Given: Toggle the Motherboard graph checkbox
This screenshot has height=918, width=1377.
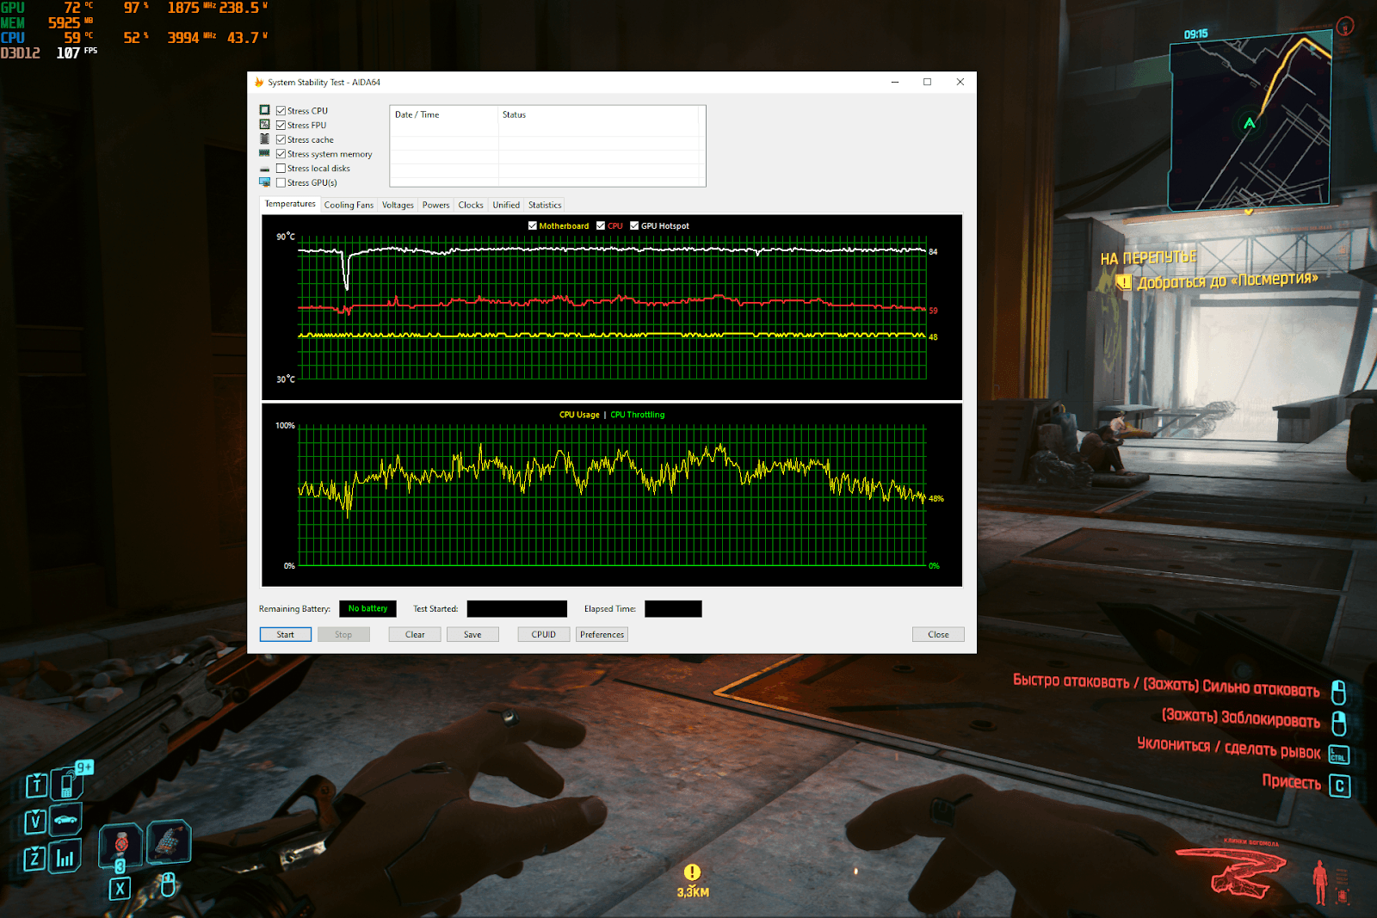Looking at the screenshot, I should pos(533,225).
